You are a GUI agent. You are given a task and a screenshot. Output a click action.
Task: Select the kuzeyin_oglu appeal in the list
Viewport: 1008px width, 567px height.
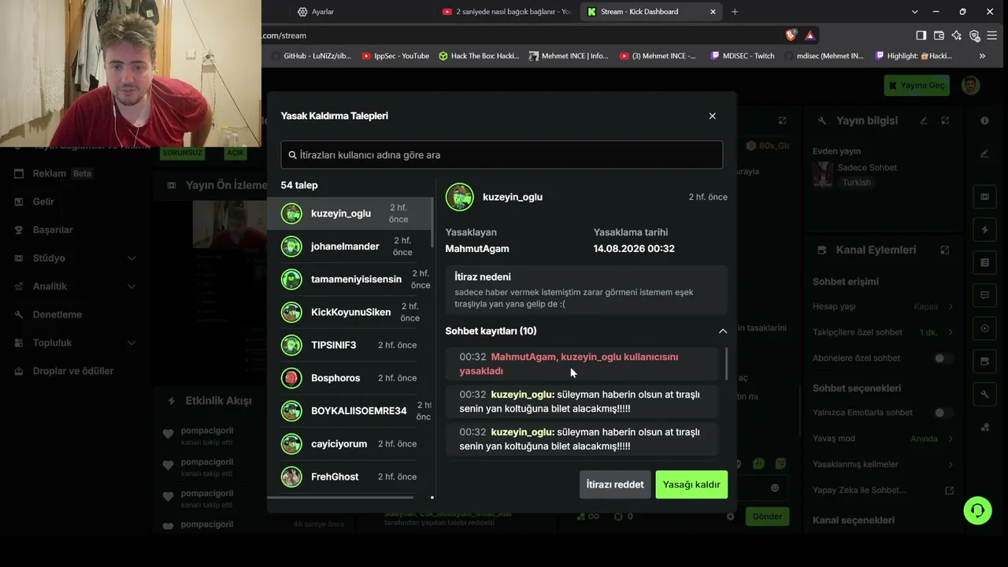(x=350, y=213)
